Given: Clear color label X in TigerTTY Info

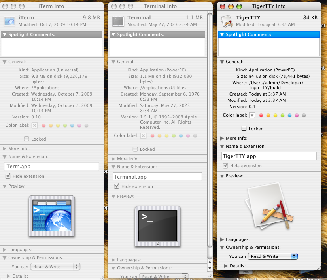Looking at the screenshot, I should tap(252, 115).
